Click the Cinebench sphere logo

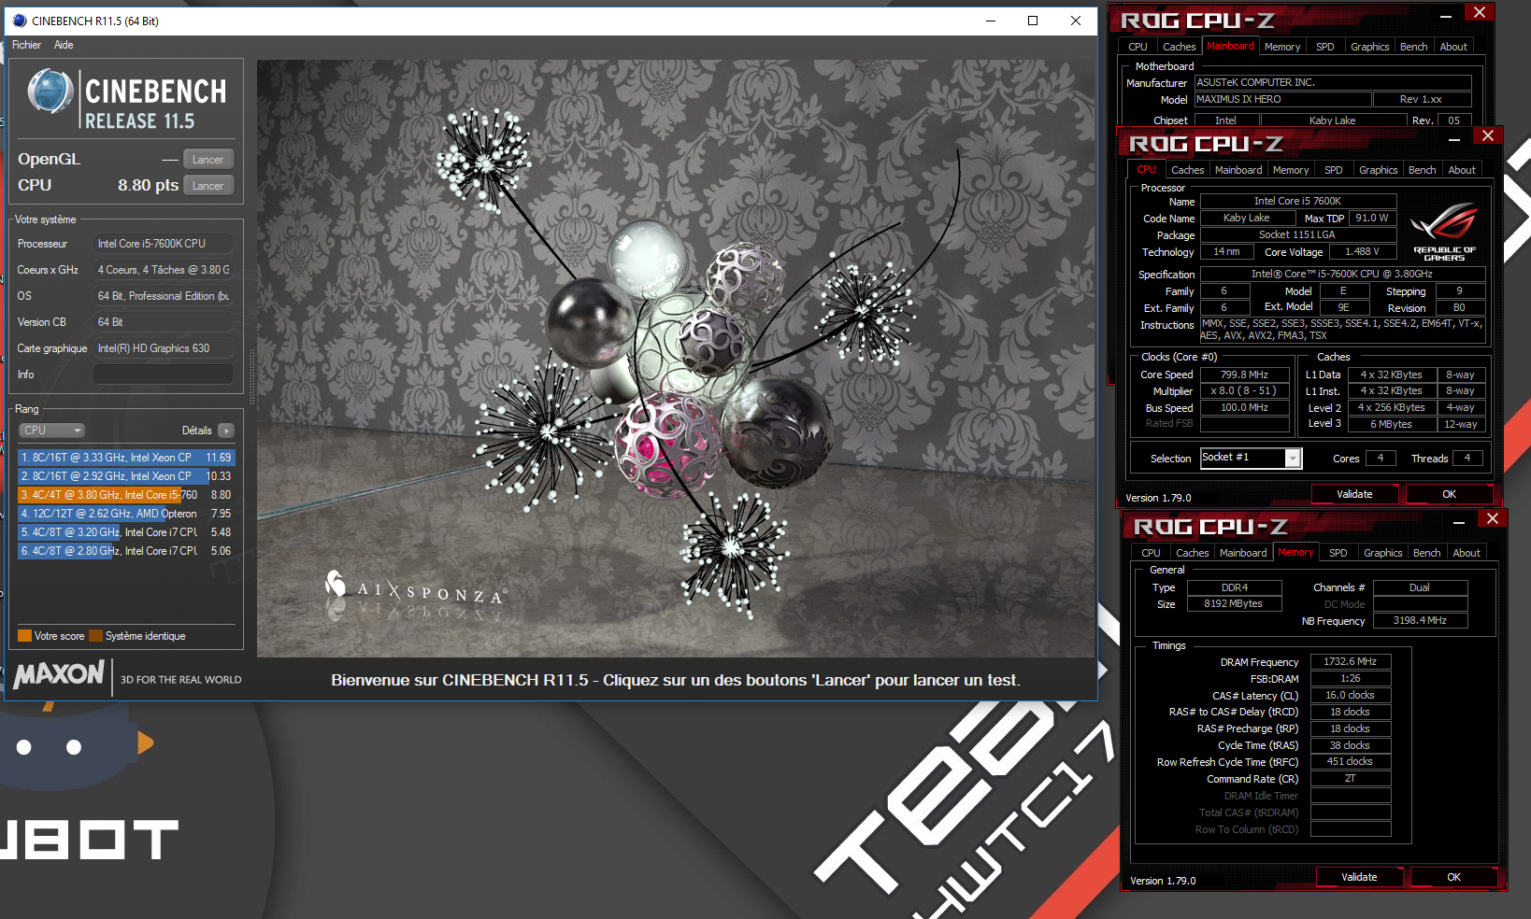point(50,92)
